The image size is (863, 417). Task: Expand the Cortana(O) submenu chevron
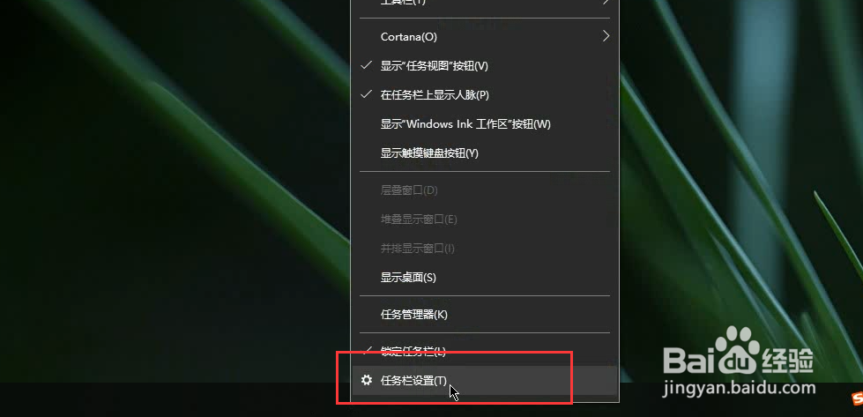click(606, 36)
